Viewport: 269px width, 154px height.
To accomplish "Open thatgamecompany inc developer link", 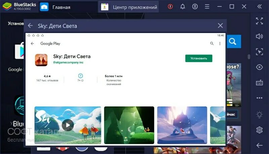I will (x=68, y=62).
